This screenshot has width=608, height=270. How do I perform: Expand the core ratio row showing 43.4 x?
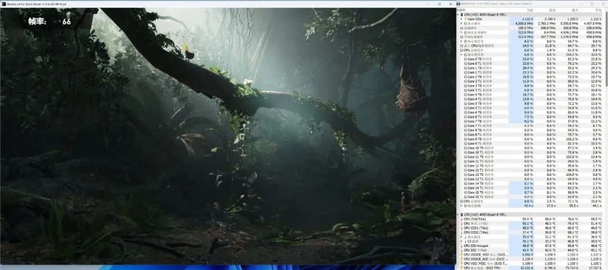click(461, 206)
